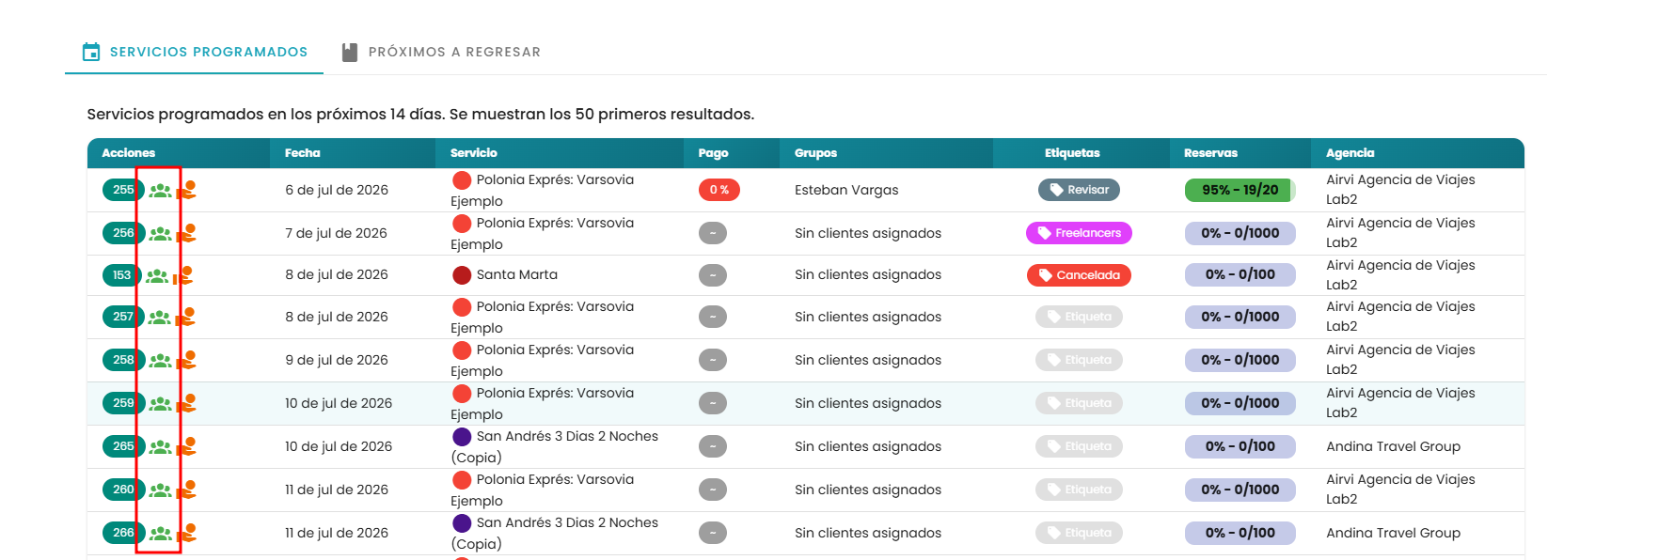This screenshot has height=560, width=1674.
Task: Click the 95% - 19/20 reservations bar
Action: (x=1240, y=190)
